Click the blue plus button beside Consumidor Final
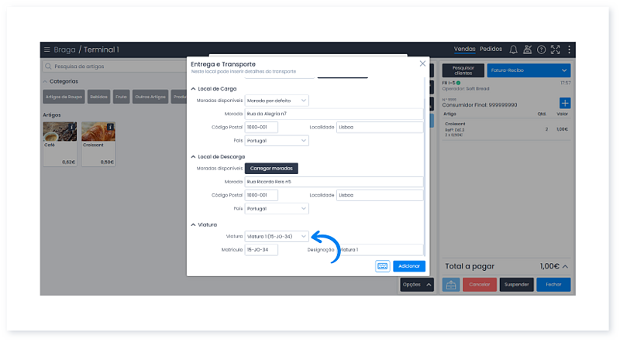 (564, 103)
